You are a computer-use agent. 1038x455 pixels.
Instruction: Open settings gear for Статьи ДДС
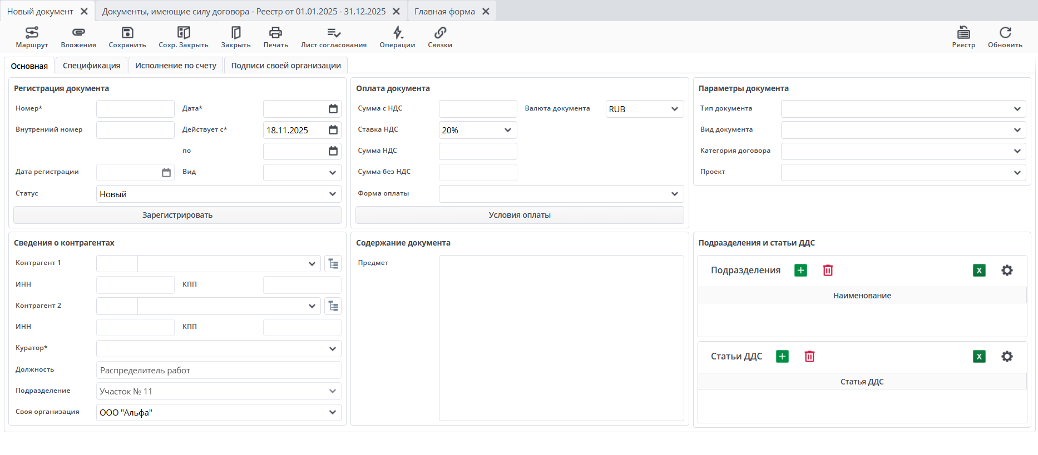click(x=1007, y=357)
